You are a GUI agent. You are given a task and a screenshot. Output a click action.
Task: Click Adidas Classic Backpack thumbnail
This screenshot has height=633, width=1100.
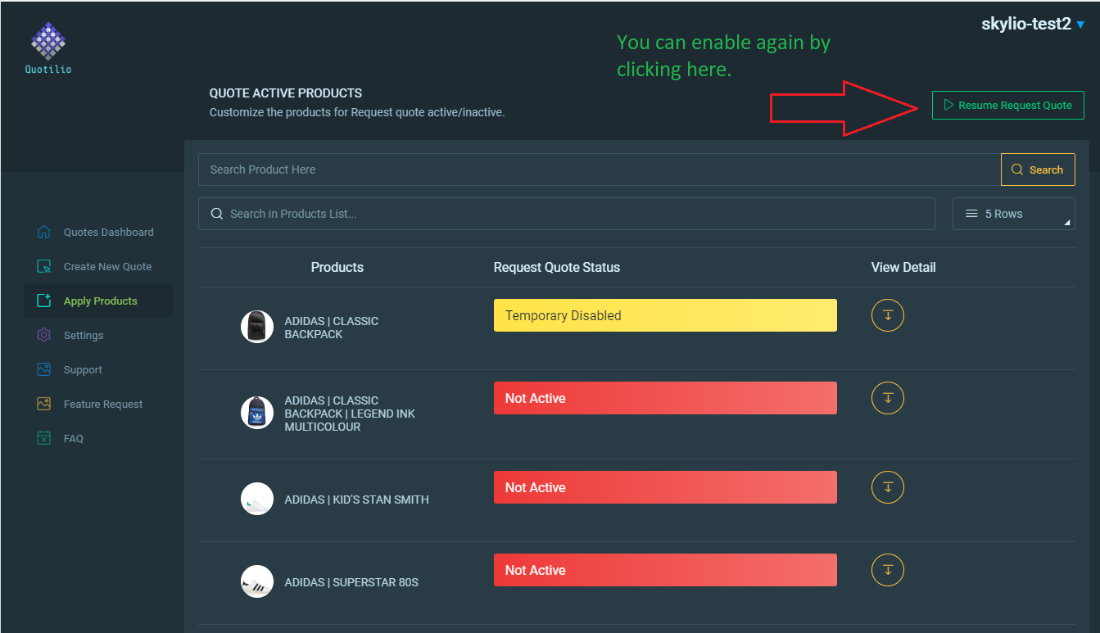(x=257, y=327)
